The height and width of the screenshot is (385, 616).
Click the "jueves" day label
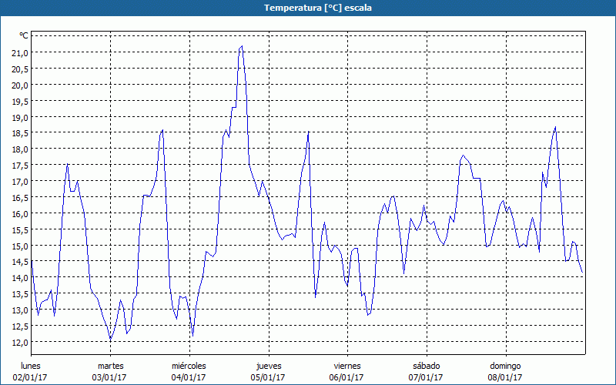[x=268, y=366]
